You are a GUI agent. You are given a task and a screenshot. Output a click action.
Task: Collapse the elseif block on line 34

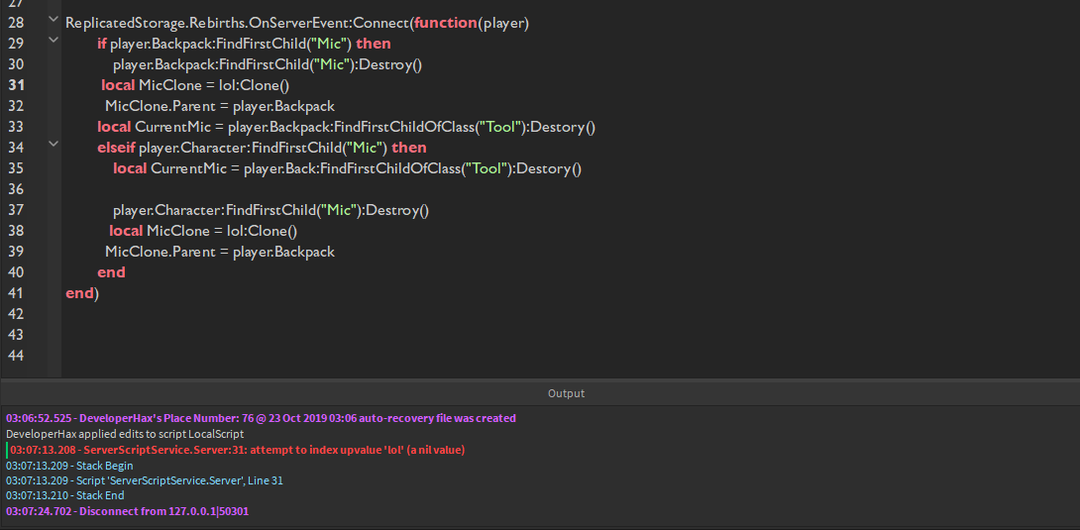(54, 145)
